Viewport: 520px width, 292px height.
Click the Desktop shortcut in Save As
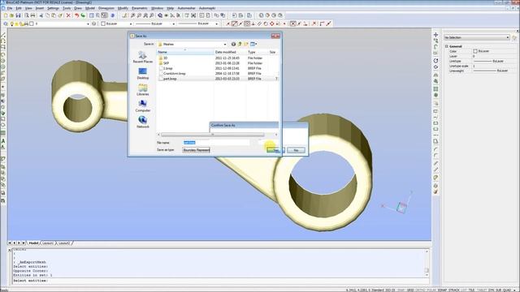click(143, 74)
